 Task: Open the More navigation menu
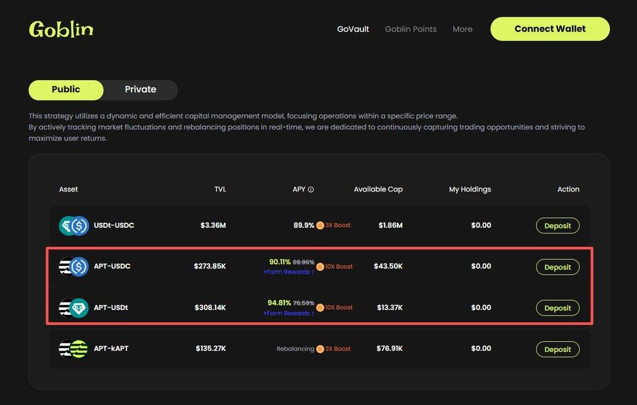tap(462, 29)
